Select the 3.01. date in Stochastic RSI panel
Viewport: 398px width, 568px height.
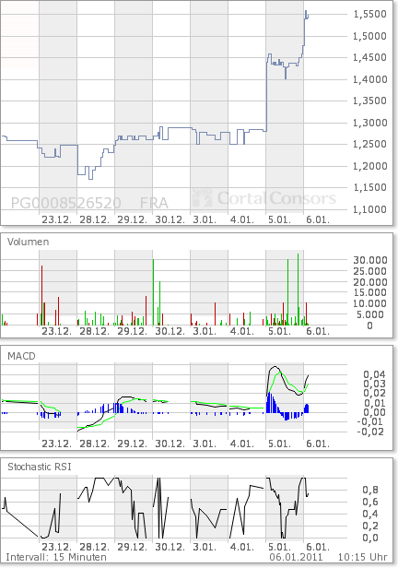click(205, 547)
